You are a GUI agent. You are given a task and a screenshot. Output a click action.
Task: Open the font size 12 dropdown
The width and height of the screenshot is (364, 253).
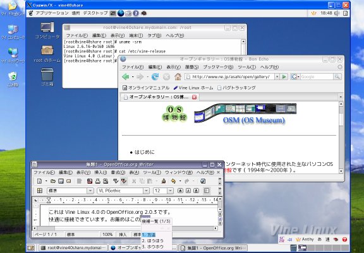coord(170,191)
